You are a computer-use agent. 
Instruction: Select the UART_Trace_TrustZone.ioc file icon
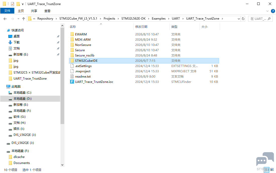tap(72, 82)
